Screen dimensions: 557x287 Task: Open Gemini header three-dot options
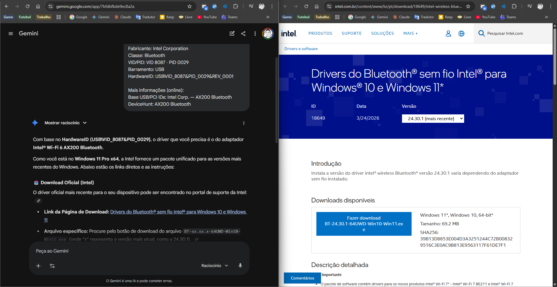[x=255, y=34]
